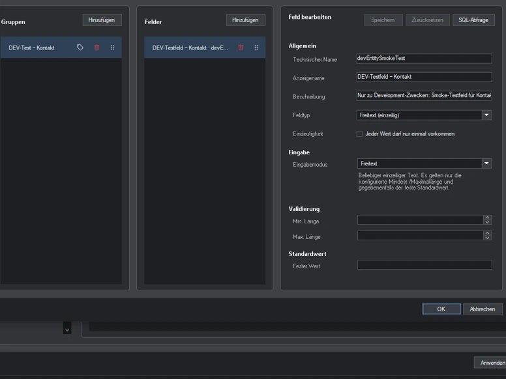Focus the Beschreibung input field

[x=424, y=96]
